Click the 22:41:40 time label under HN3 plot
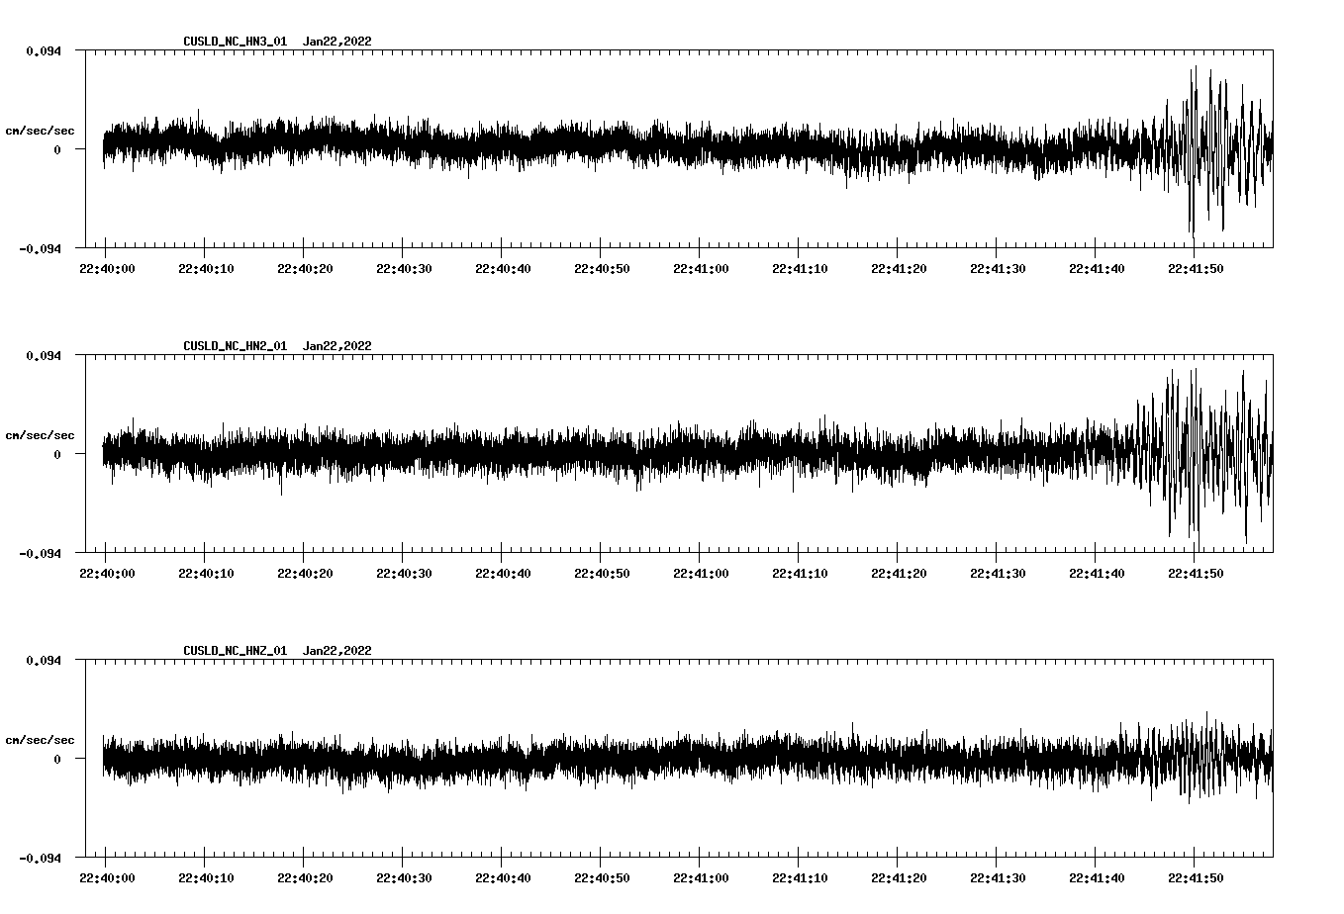The height and width of the screenshot is (914, 1344). (x=1097, y=269)
